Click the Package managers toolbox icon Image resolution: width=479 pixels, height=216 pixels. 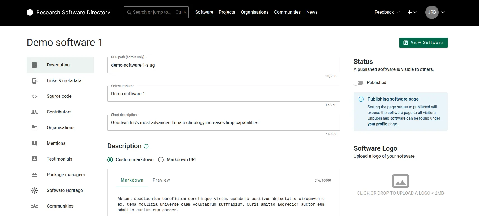(34, 175)
